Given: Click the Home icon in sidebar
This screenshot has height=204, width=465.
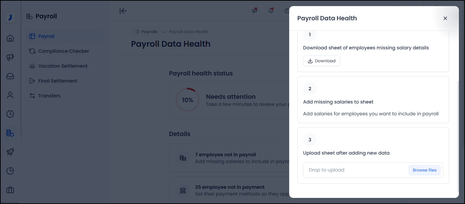Looking at the screenshot, I should click(10, 38).
